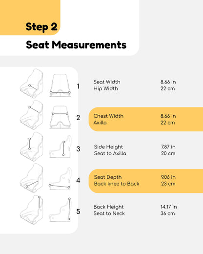
Task: Click the 9.06 in 23 cm value
Action: (168, 180)
